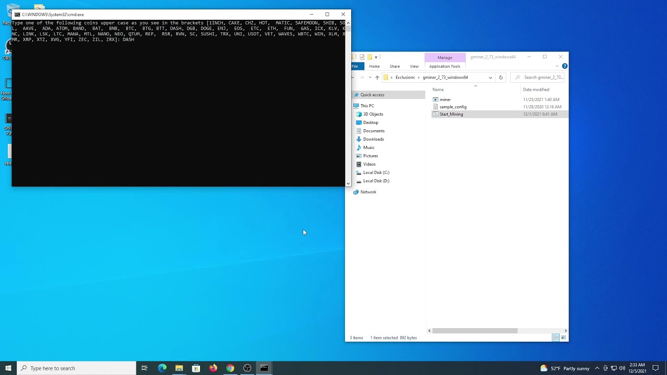667x375 pixels.
Task: Show hidden system tray icons
Action: point(597,368)
